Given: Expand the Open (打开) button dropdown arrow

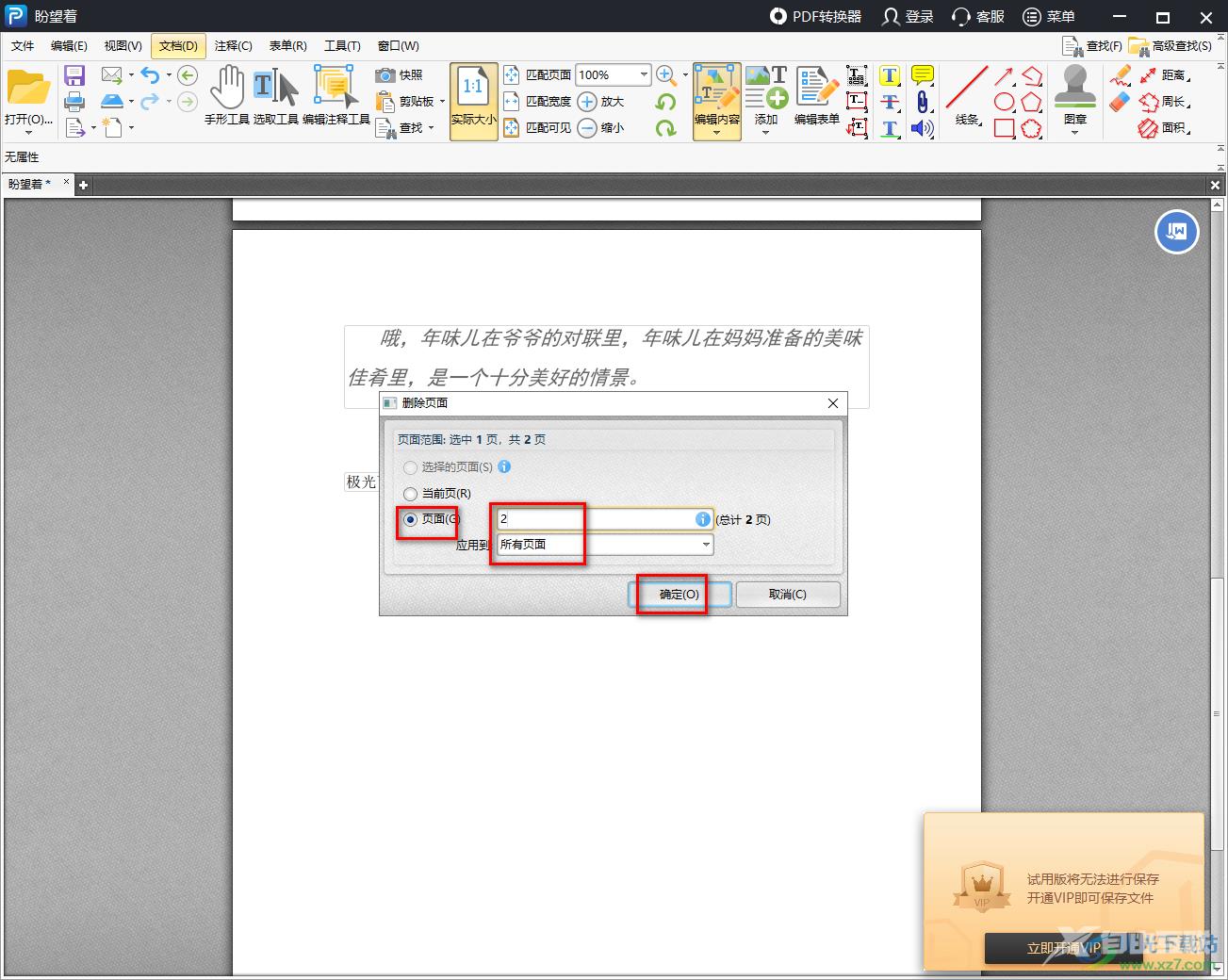Looking at the screenshot, I should pyautogui.click(x=28, y=132).
